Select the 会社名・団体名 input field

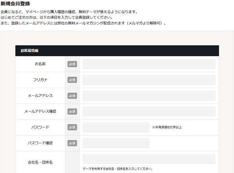149,159
